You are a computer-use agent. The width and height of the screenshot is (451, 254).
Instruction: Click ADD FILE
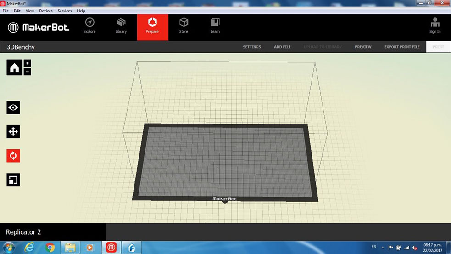(x=282, y=47)
